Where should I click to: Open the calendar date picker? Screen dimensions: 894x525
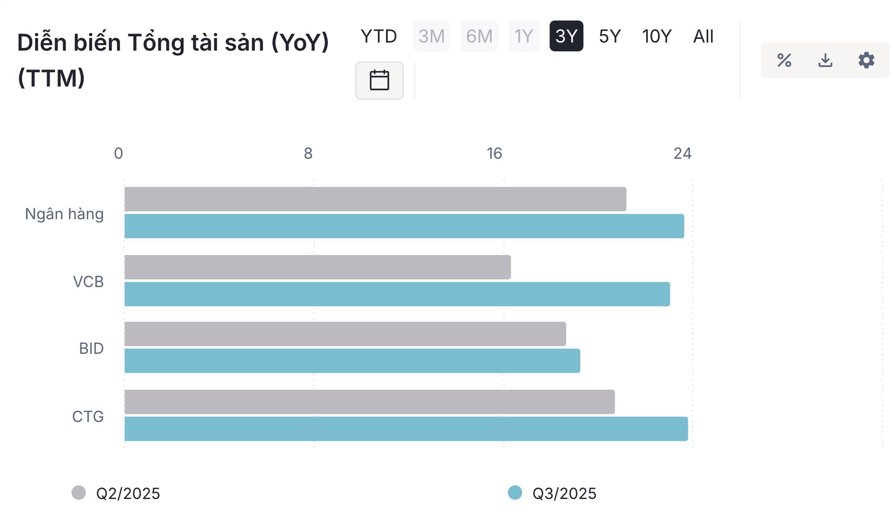click(379, 80)
